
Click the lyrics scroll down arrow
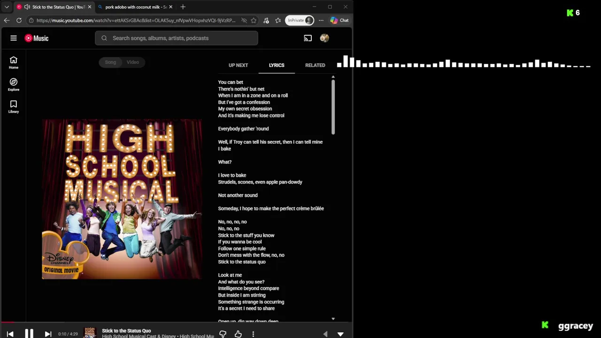(333, 319)
